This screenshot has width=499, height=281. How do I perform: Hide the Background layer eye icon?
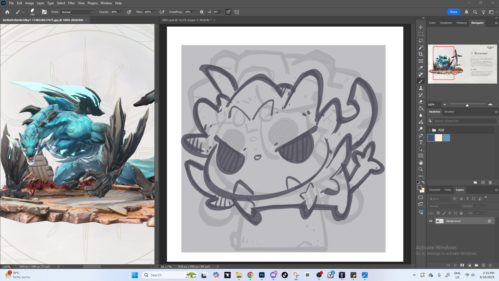(x=431, y=221)
